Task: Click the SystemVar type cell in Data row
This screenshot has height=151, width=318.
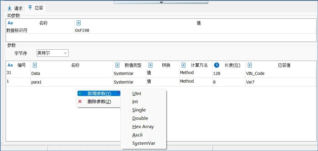Action: coord(130,73)
